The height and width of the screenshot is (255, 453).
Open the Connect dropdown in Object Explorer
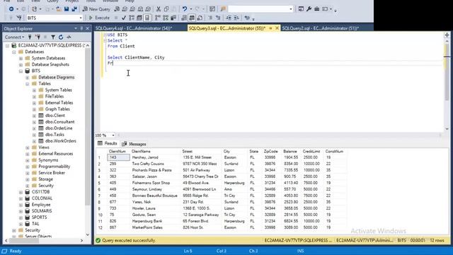coord(14,37)
